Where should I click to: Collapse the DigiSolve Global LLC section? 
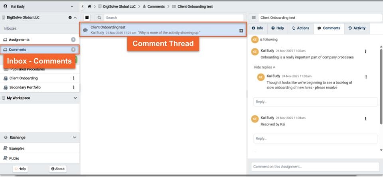click(x=75, y=18)
